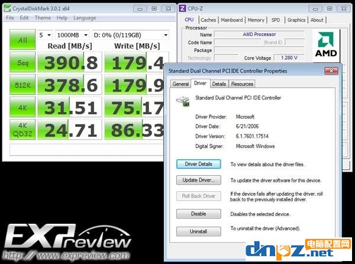Click the Driver Details button
Screen dimensions: 355x264
pyautogui.click(x=199, y=164)
